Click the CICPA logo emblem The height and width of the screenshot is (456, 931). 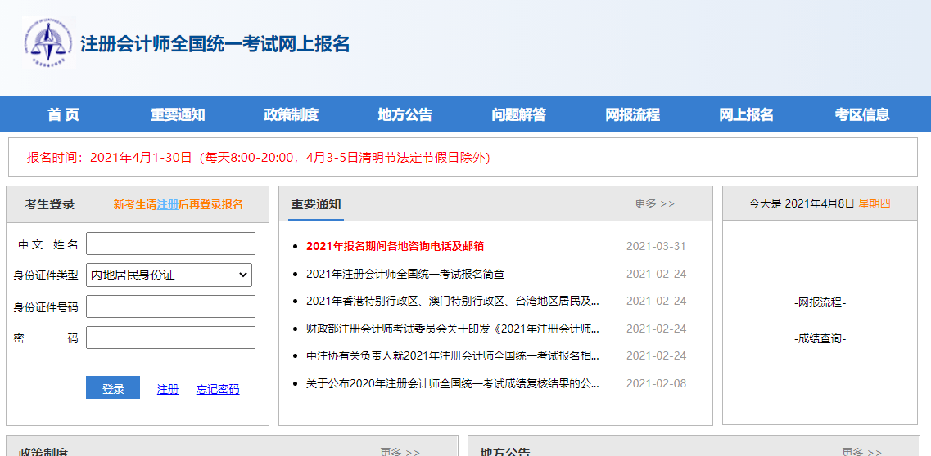click(x=47, y=42)
